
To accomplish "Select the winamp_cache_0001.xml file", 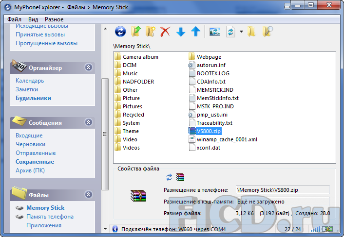I will coord(223,139).
